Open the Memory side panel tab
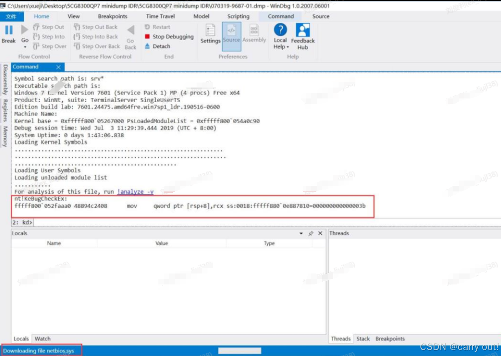Screen dimensions: 501x356 (x=5, y=136)
